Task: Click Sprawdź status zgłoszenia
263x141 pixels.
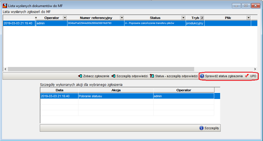Action: 222,76
